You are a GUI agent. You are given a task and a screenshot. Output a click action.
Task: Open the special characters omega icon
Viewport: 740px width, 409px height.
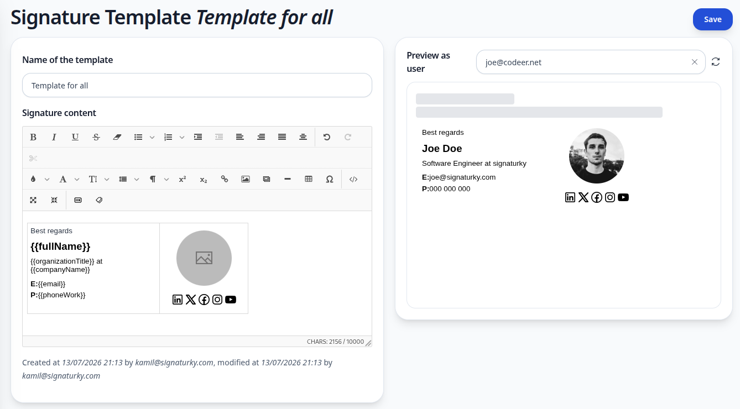pos(330,179)
